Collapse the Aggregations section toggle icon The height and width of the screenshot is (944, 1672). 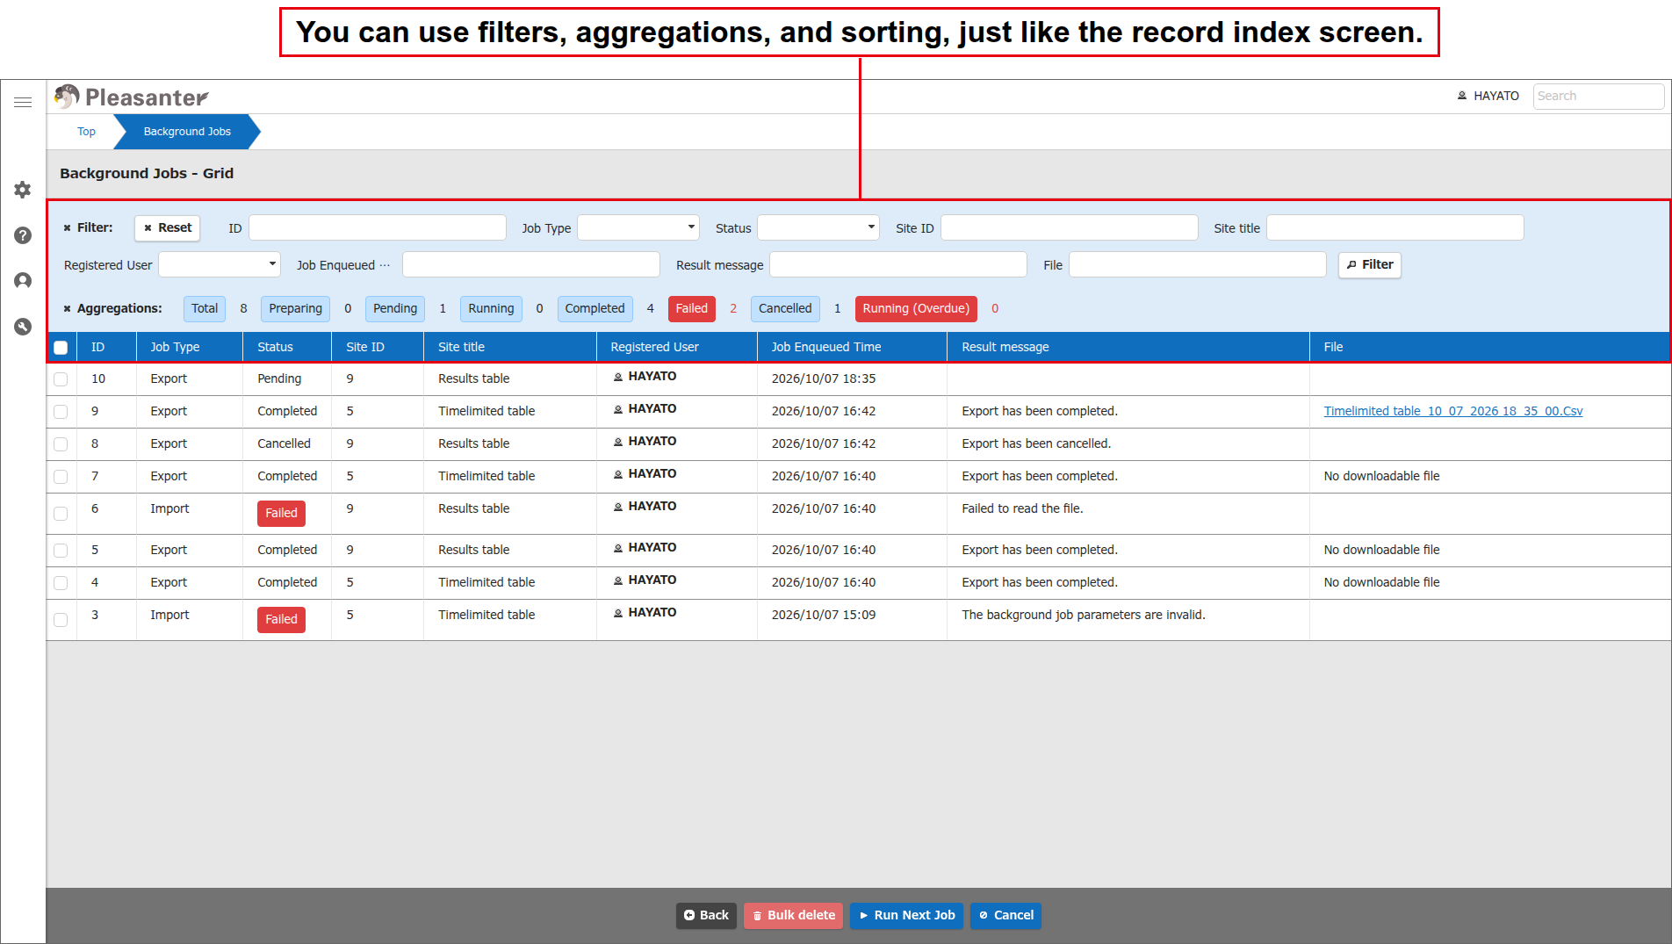point(67,308)
